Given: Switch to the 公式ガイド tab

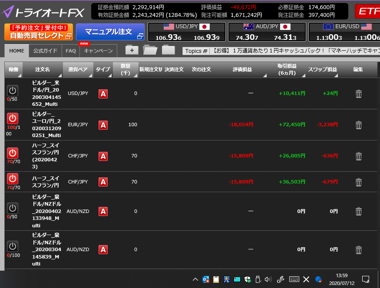Looking at the screenshot, I should click(x=45, y=51).
